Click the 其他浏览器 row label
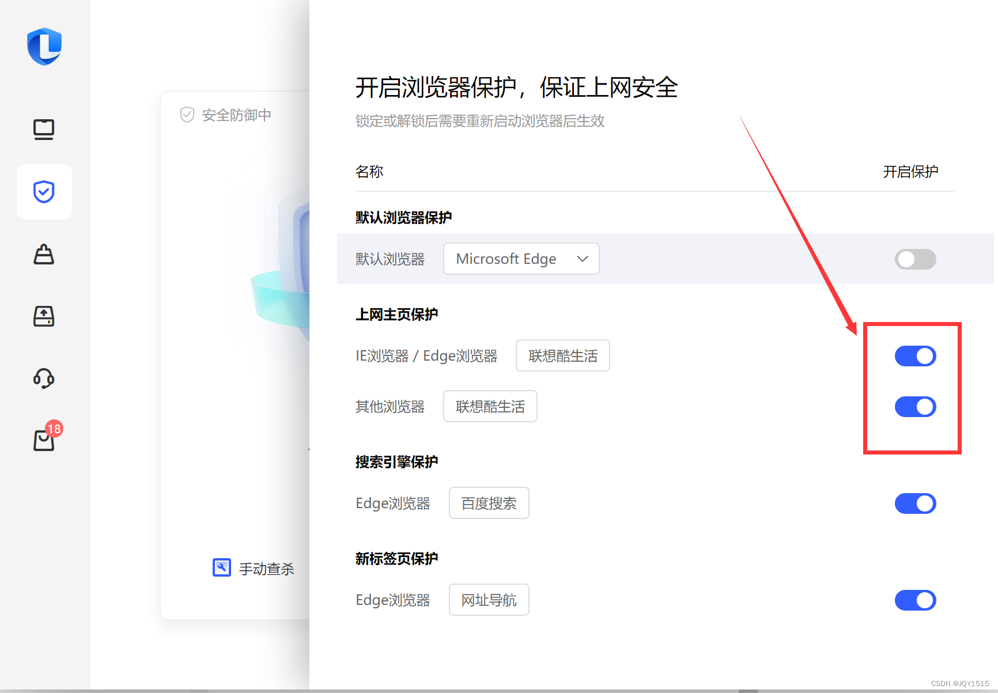The image size is (998, 693). click(x=390, y=407)
